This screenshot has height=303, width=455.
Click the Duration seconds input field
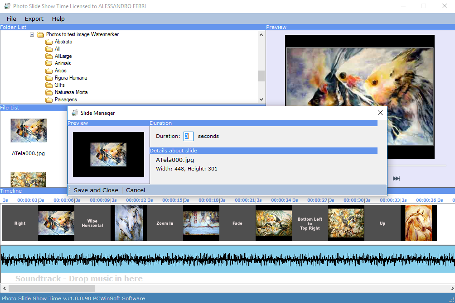pyautogui.click(x=189, y=136)
